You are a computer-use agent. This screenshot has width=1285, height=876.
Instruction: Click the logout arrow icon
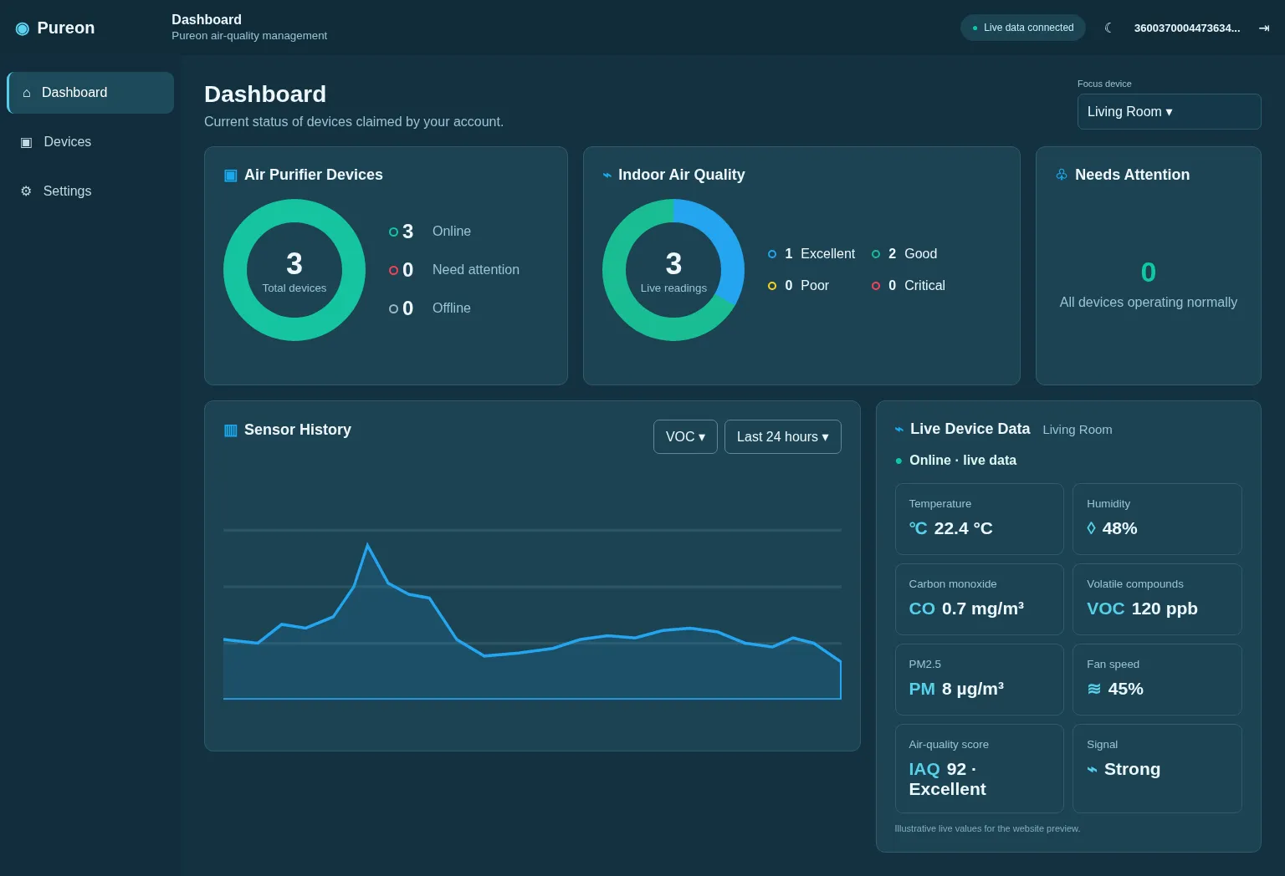click(1264, 28)
